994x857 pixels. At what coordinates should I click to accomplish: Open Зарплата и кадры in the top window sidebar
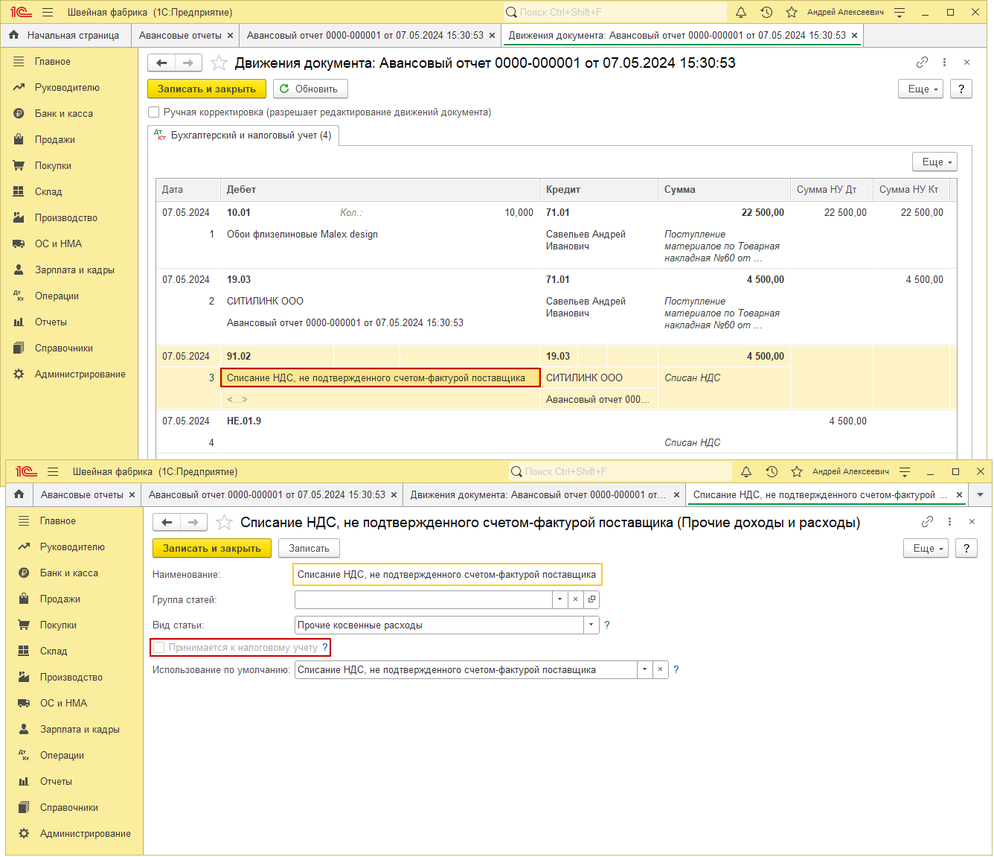[74, 270]
